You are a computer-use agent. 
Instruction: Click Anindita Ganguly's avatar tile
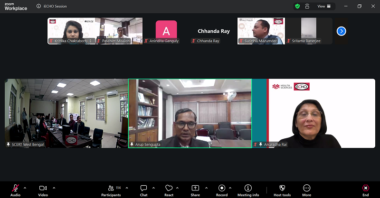tap(166, 31)
